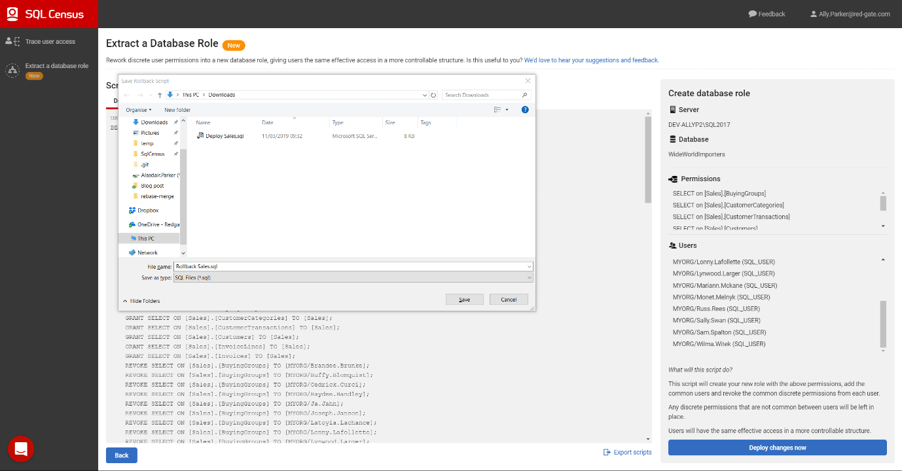This screenshot has height=471, width=902.
Task: Select Pictures in navigation pane
Action: pos(150,133)
